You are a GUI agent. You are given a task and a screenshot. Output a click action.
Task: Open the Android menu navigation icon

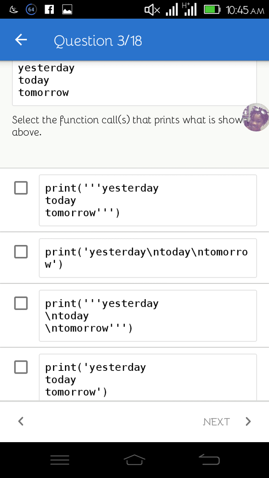(x=60, y=460)
